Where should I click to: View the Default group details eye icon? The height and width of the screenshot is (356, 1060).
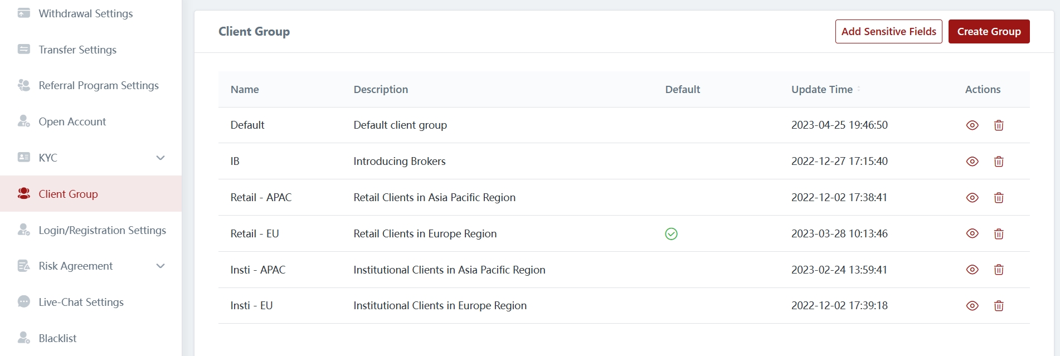pyautogui.click(x=972, y=125)
